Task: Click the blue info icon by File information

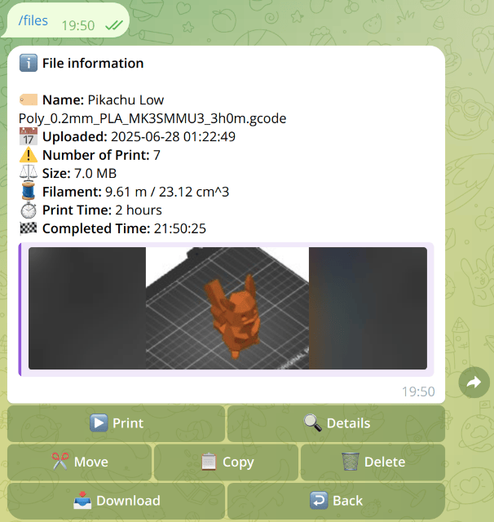Action: (x=29, y=63)
